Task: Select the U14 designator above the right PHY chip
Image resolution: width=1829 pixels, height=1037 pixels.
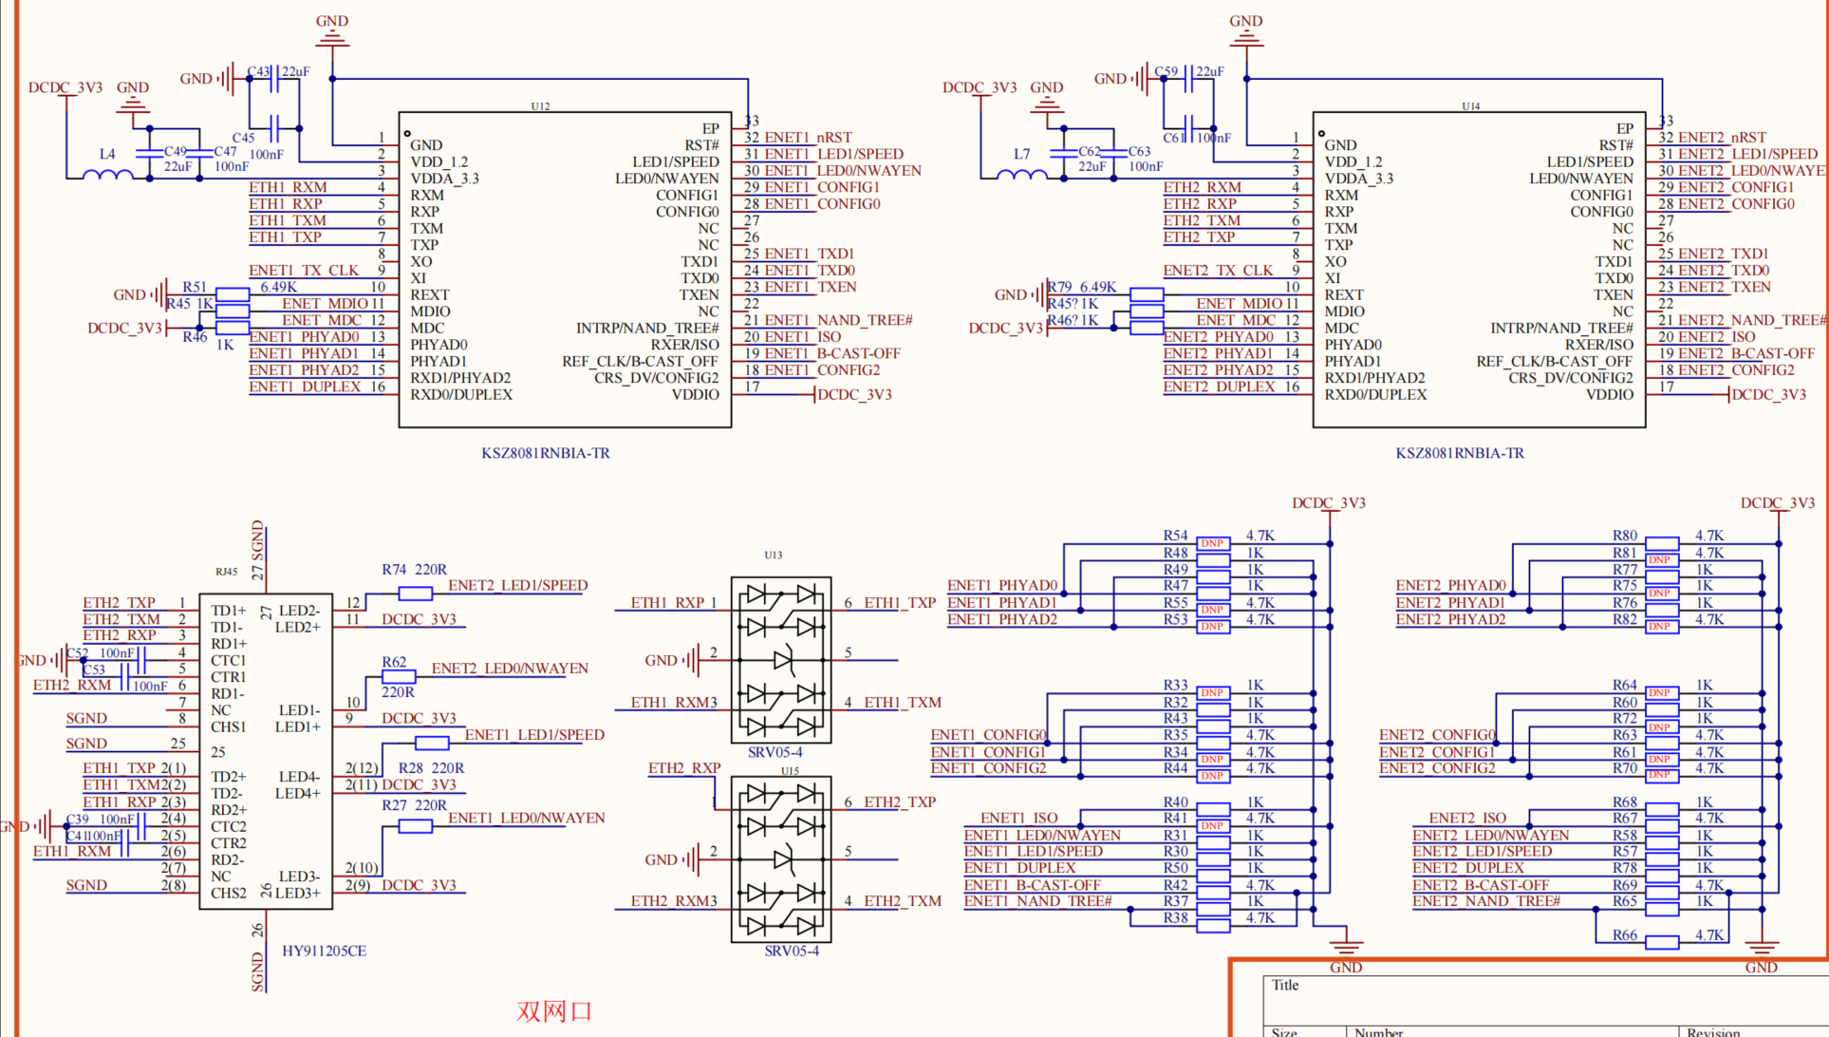Action: [1470, 106]
